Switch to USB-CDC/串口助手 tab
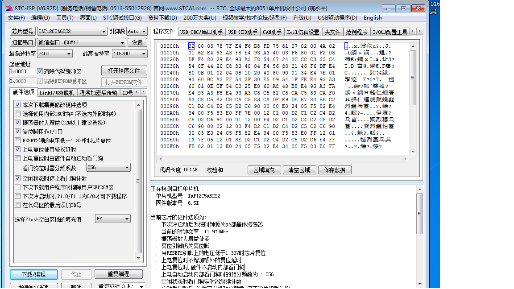Viewport: 514px width, 289px height. pos(201,32)
